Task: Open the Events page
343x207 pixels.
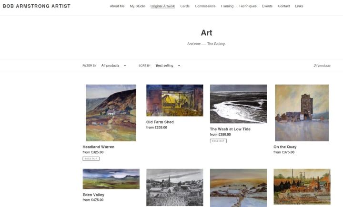Action: coord(267,6)
